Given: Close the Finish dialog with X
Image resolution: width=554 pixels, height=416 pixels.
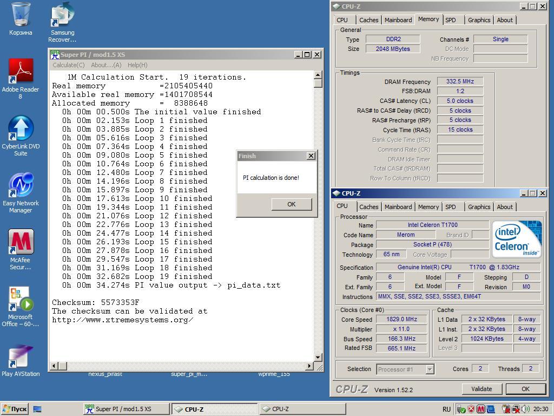Looking at the screenshot, I should pyautogui.click(x=311, y=156).
